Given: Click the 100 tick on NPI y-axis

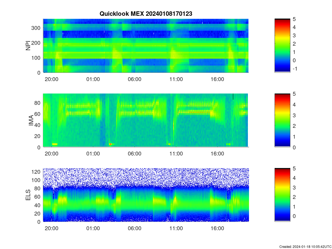Looking at the screenshot, I should pos(36,58).
